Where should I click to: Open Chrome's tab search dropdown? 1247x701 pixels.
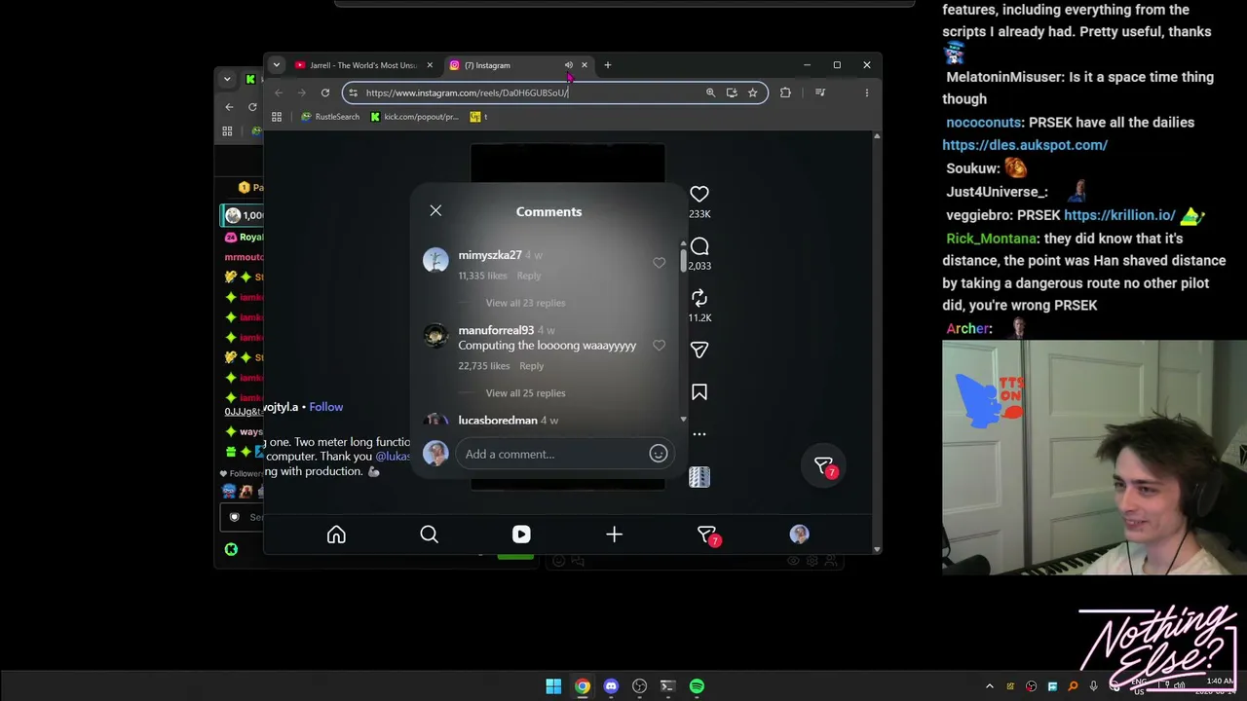276,65
